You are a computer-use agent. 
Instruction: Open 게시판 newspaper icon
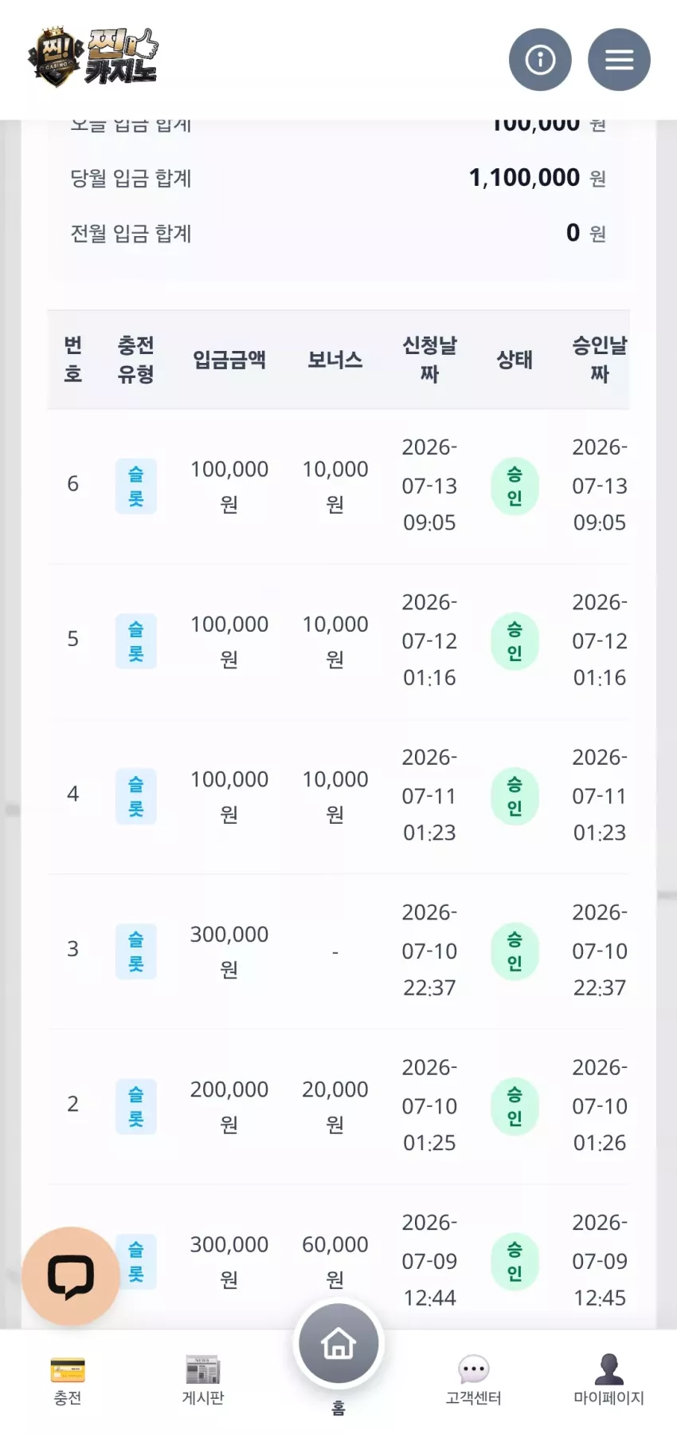(202, 1370)
